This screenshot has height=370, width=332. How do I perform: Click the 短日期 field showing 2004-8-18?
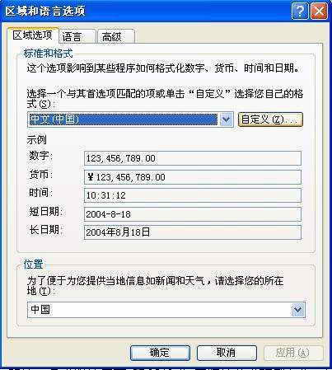click(193, 214)
